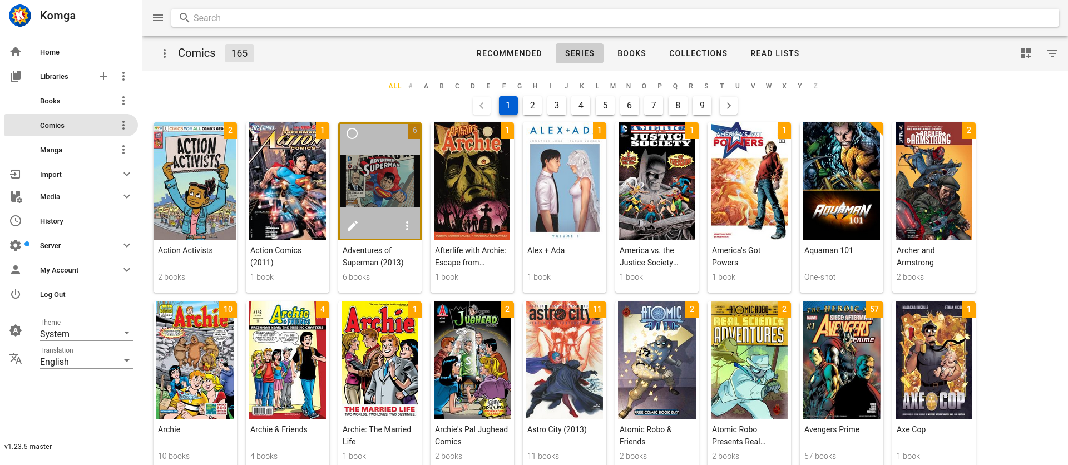Switch to the Read Lists tab
1068x465 pixels.
coord(775,53)
